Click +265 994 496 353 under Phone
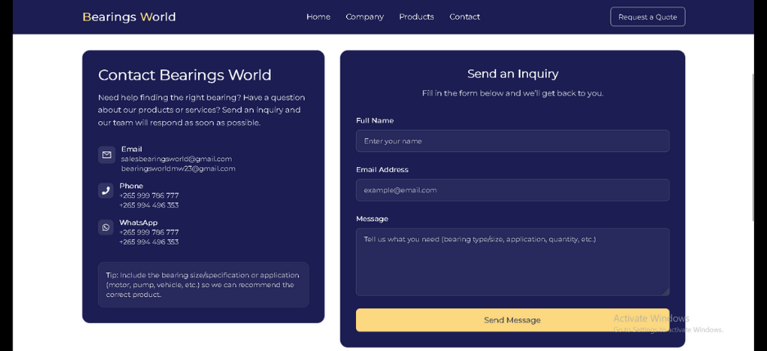This screenshot has width=767, height=351. click(149, 205)
